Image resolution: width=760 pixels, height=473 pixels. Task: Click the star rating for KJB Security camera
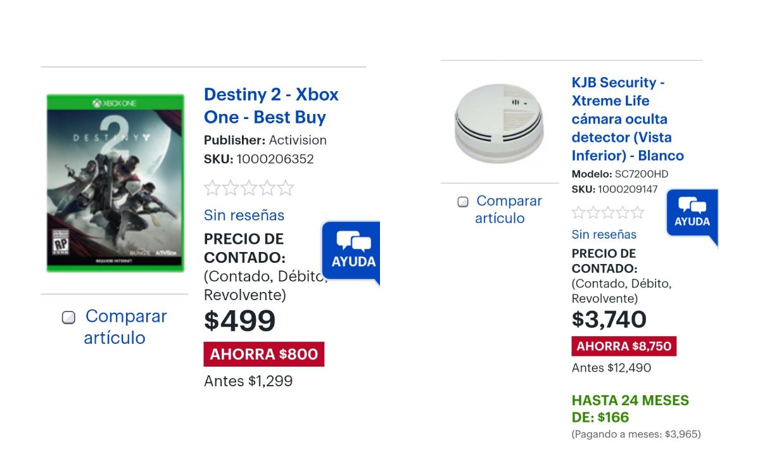point(607,213)
